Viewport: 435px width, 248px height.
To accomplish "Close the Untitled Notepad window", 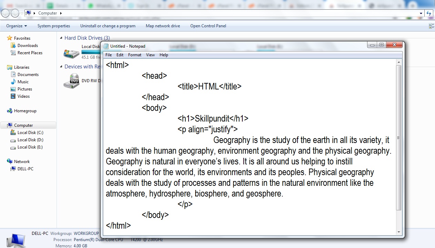I will [x=394, y=45].
